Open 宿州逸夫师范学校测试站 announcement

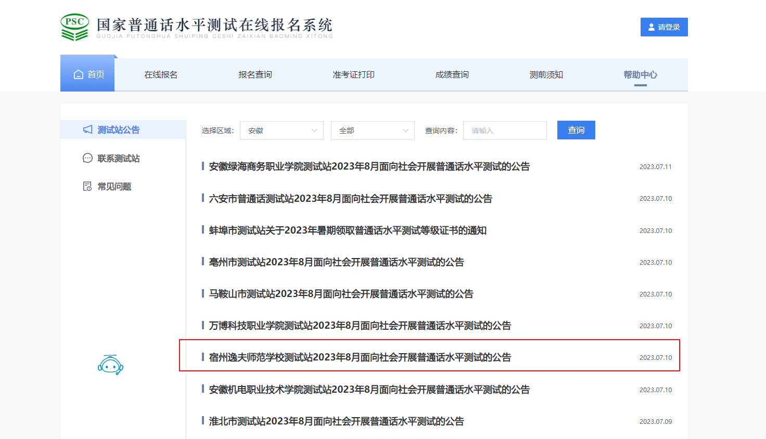(360, 357)
